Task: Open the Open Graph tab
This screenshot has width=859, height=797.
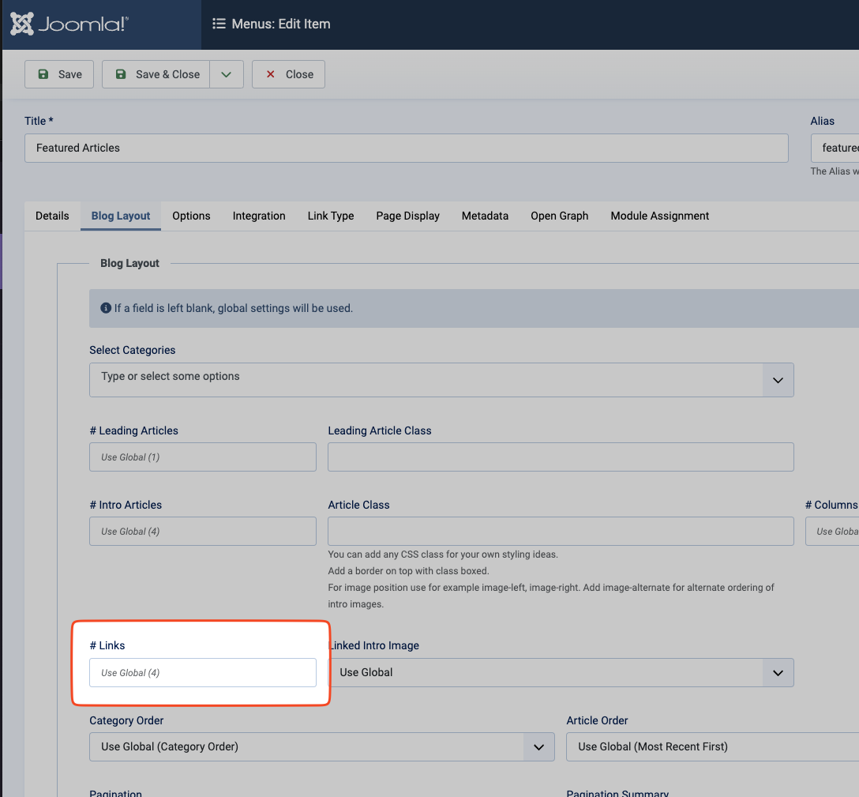Action: (559, 216)
